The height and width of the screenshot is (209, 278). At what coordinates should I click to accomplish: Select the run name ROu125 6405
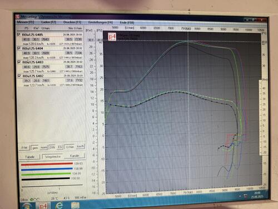pos(32,35)
